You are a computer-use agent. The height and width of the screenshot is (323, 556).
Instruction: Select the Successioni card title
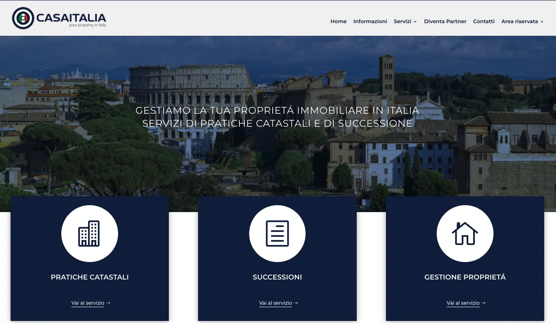(277, 277)
